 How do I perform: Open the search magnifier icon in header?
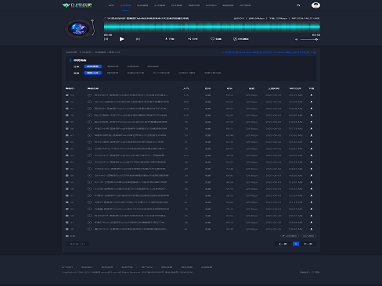[298, 5]
